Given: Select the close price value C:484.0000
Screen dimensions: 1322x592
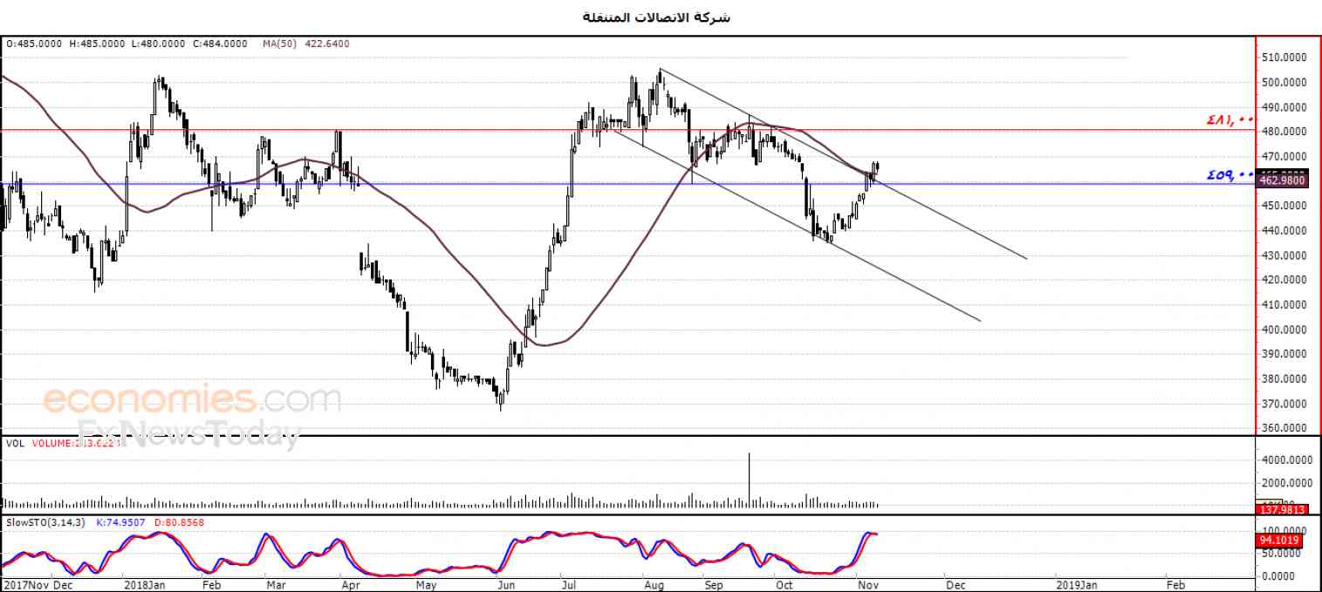Looking at the screenshot, I should tap(221, 43).
